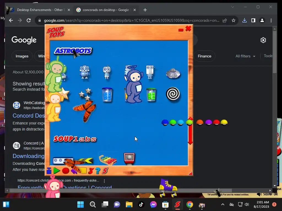Image resolution: width=282 pixels, height=211 pixels.
Task: Click the red resize corner triangle of Soup Toys
Action: click(x=191, y=173)
